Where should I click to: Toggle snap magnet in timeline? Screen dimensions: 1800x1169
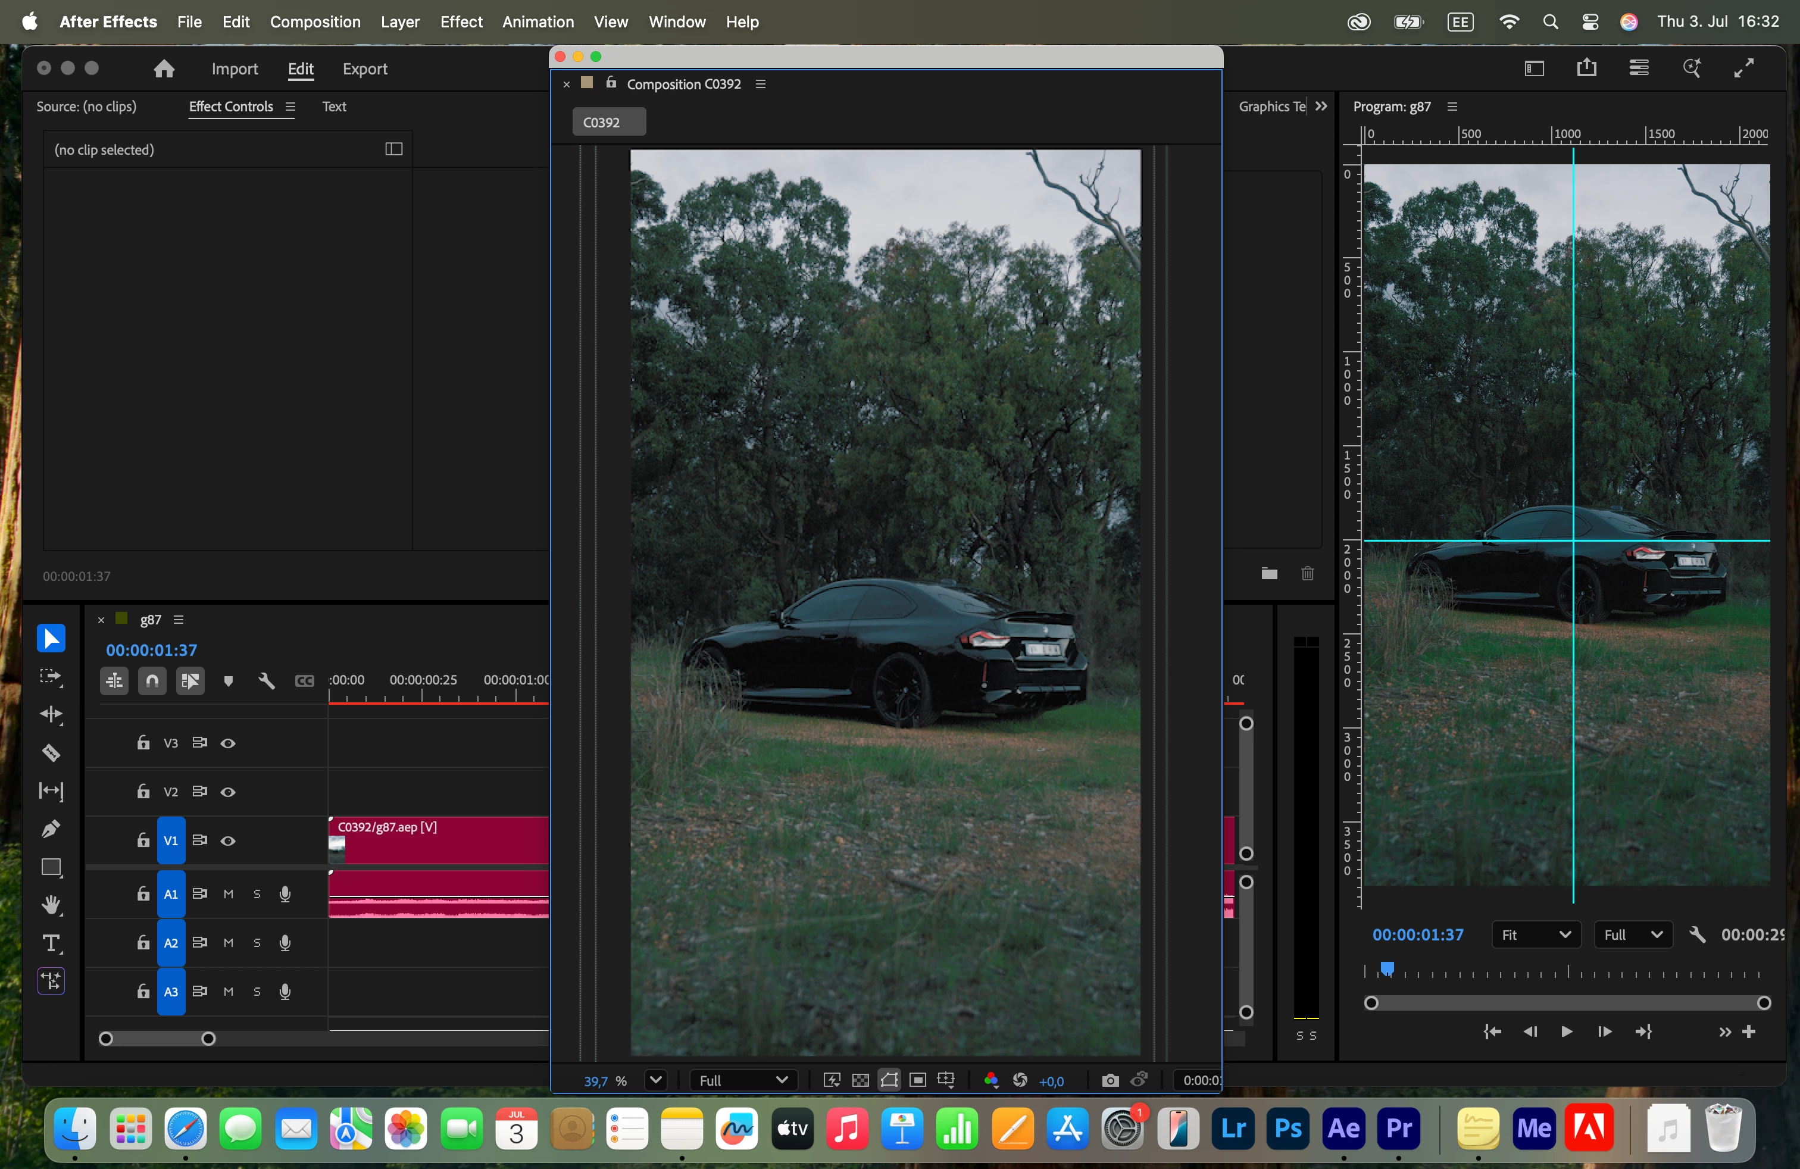coord(152,682)
